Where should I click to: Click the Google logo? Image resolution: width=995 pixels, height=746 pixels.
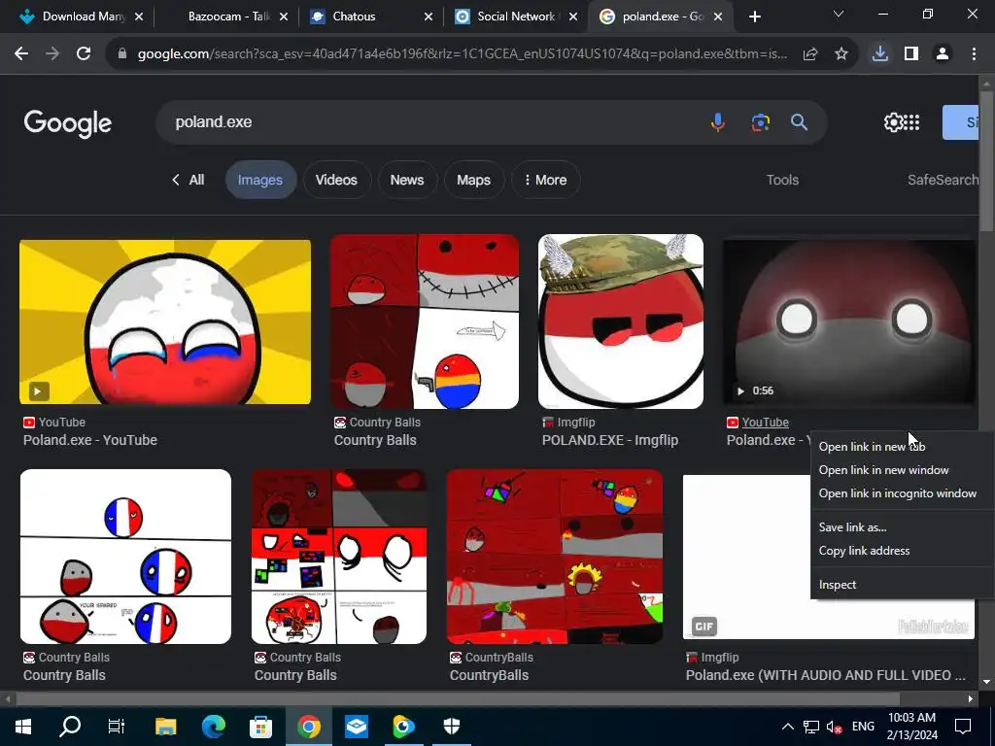[67, 123]
